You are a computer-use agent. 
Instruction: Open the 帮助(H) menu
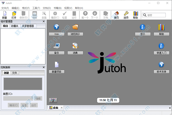click(x=79, y=8)
